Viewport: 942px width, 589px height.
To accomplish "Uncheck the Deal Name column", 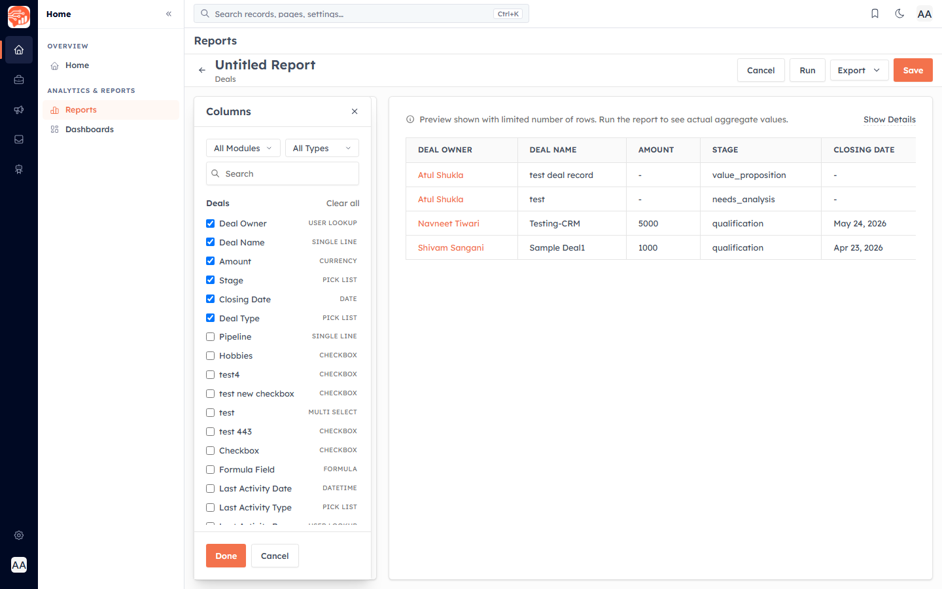I will (x=210, y=242).
